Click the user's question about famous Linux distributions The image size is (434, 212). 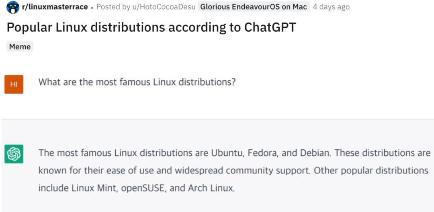click(137, 82)
